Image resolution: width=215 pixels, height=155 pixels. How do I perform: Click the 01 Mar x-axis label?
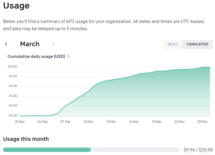(x=20, y=122)
